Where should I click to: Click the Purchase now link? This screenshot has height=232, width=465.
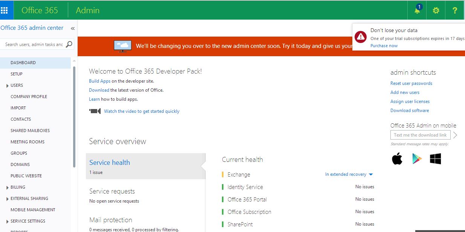point(384,46)
